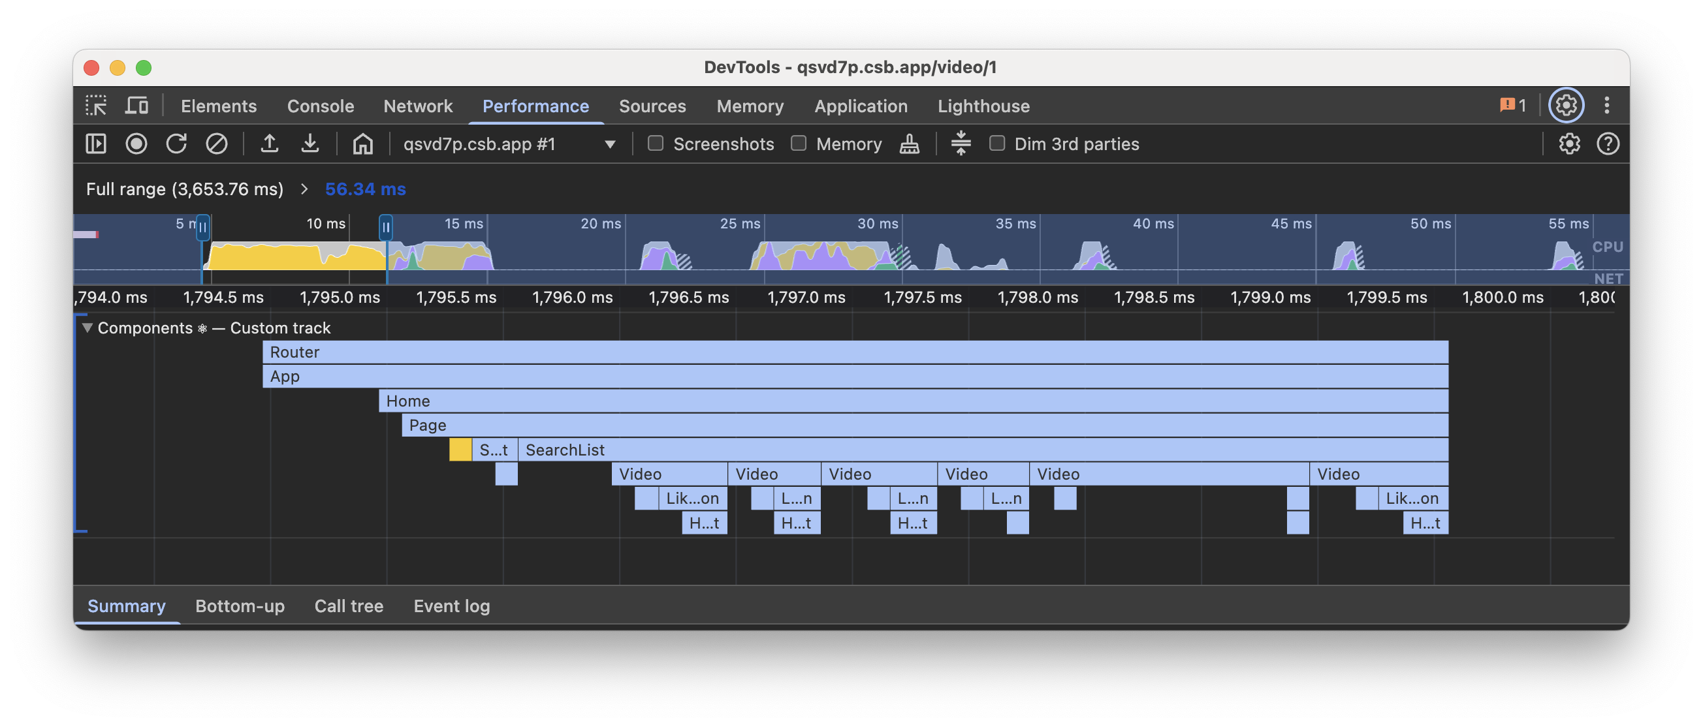Click the Full range breadcrumb
This screenshot has height=727, width=1703.
coord(185,189)
